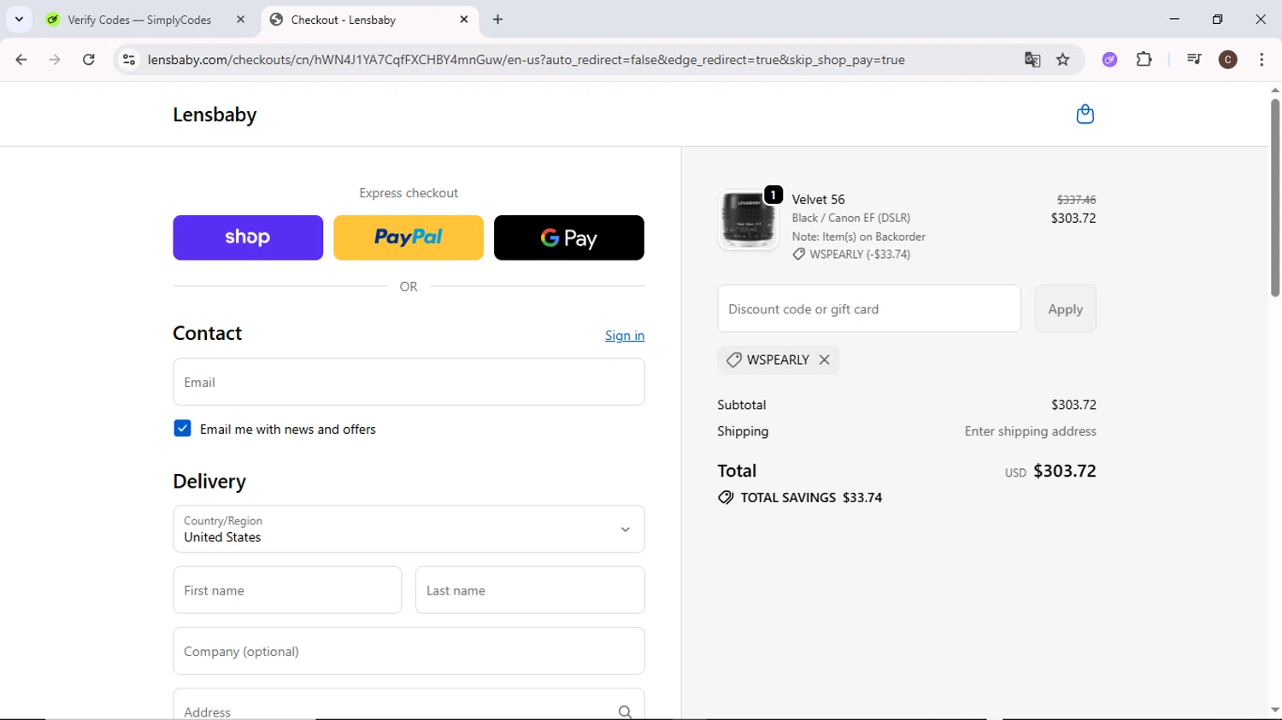Remove the WSPEARLY discount code

pos(824,360)
